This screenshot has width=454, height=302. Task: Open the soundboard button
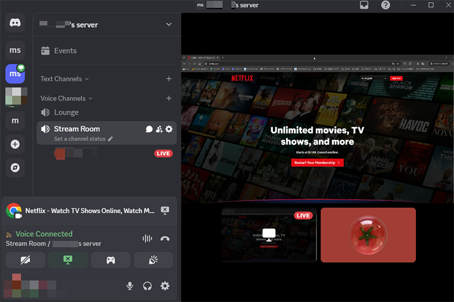coord(153,260)
